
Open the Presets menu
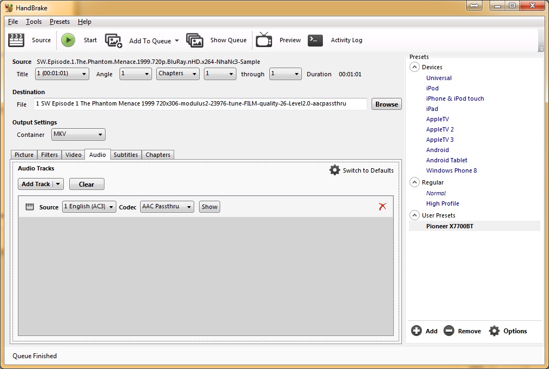[x=59, y=22]
